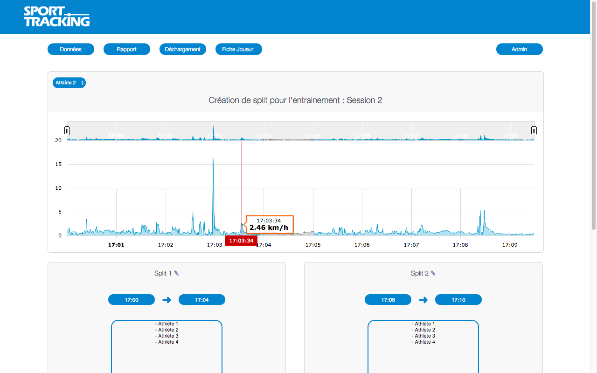
Task: Click the edit pencil beside Split 2
Action: click(x=433, y=273)
